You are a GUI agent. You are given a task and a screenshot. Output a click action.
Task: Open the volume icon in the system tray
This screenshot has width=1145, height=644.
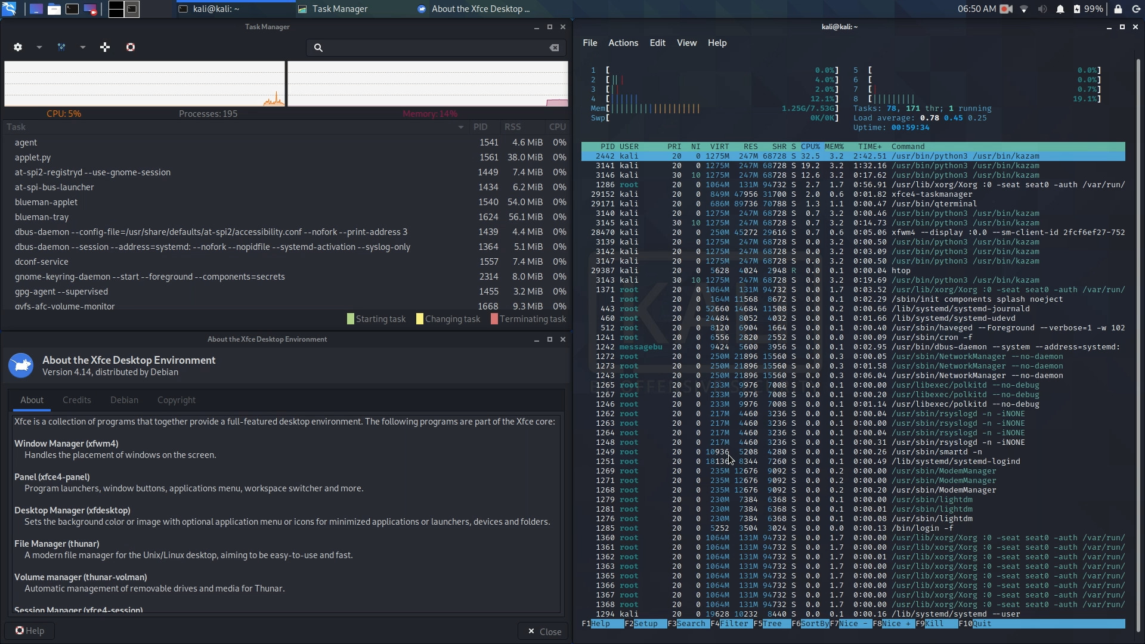tap(1042, 9)
